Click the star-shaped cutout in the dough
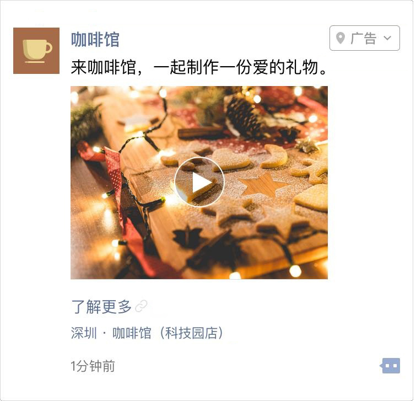 point(261,184)
